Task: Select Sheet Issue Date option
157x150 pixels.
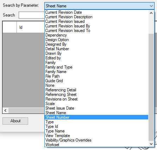Action: tap(96, 108)
